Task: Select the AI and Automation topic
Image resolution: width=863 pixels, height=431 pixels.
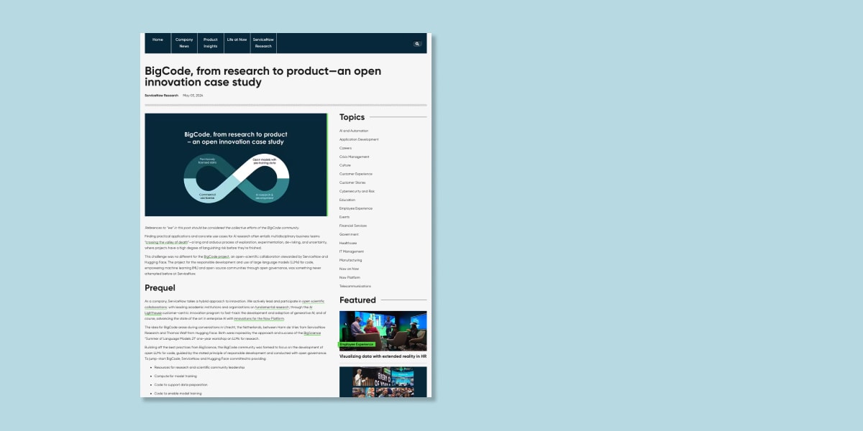Action: [354, 131]
